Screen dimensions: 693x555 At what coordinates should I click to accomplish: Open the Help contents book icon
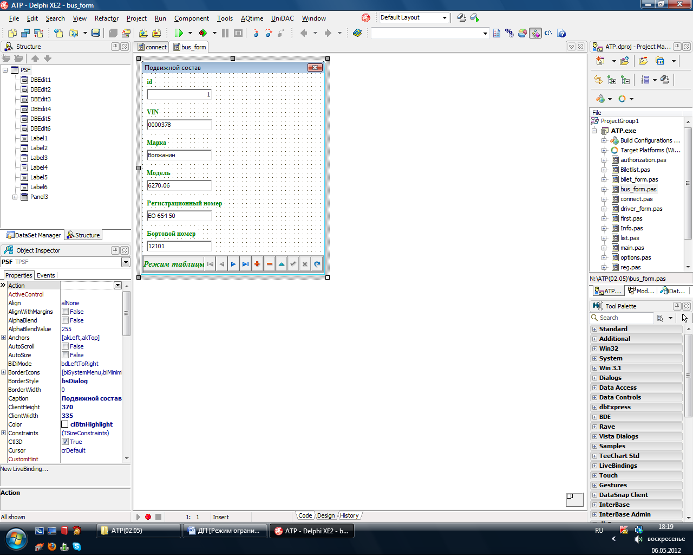pos(357,33)
